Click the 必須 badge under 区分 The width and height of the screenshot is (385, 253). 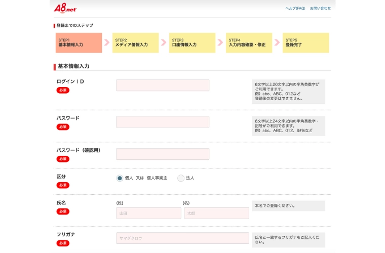click(x=63, y=185)
